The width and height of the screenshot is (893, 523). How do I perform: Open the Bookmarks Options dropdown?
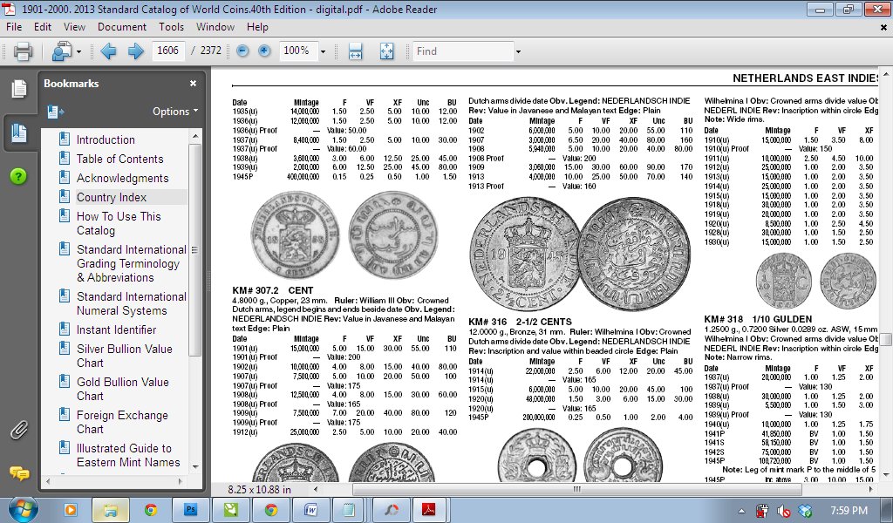coord(174,112)
